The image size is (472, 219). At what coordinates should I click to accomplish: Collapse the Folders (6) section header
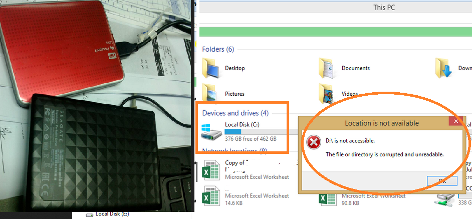click(218, 49)
